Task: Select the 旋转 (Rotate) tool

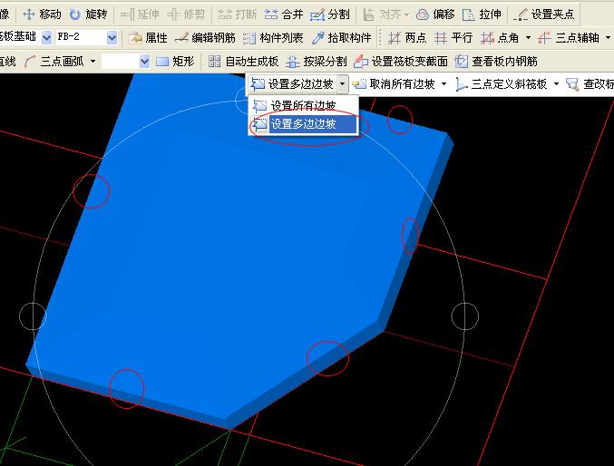Action: 88,15
